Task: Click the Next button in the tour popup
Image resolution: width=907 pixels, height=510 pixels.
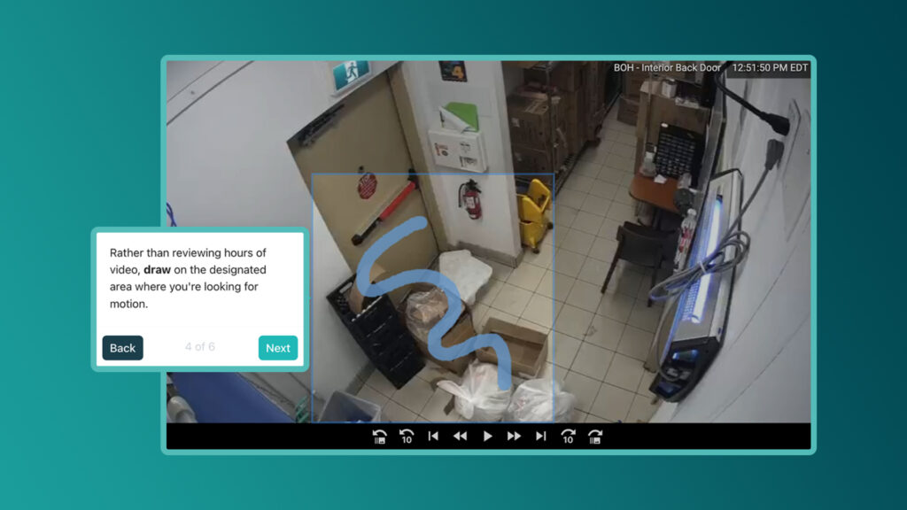Action: 277,348
